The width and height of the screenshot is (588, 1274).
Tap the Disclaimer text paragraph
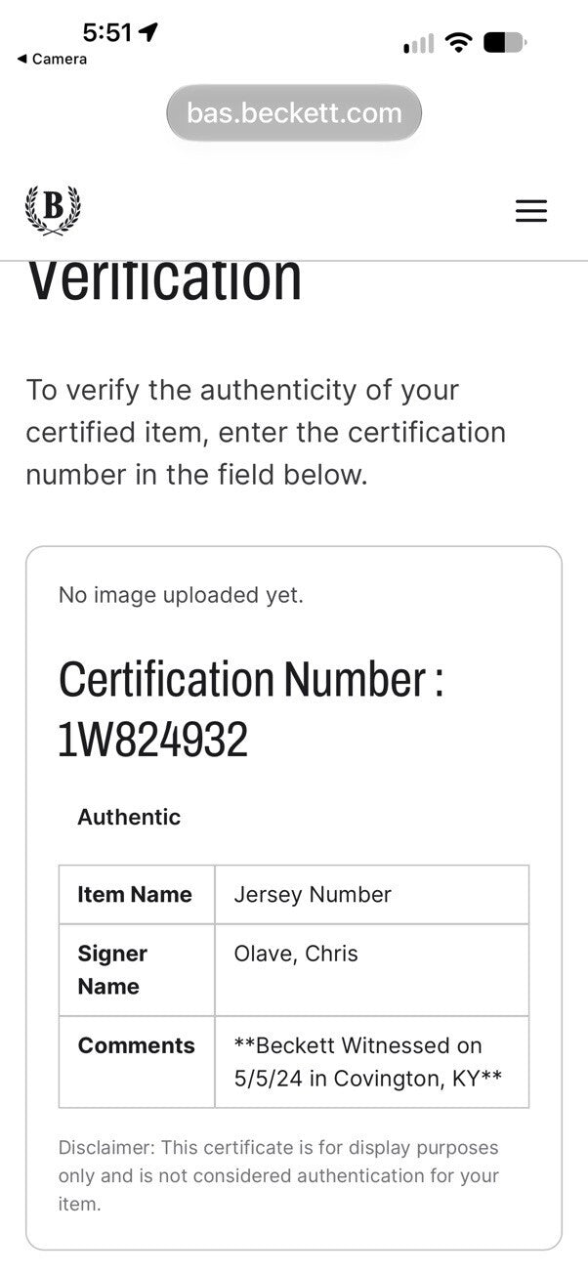(x=279, y=1175)
